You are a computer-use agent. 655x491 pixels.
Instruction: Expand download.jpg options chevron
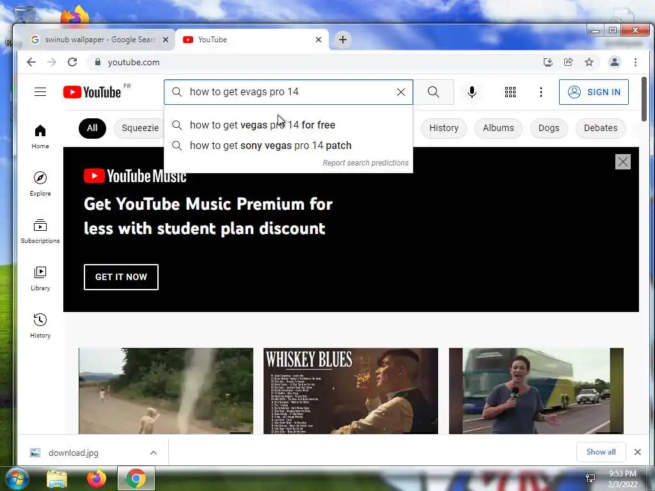click(154, 453)
